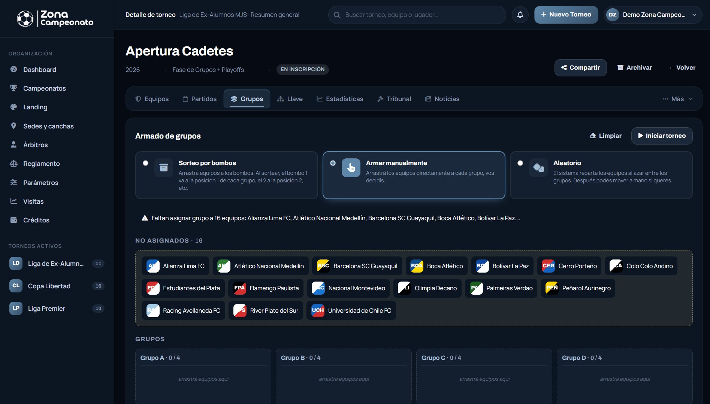Open the notifications bell

pyautogui.click(x=520, y=15)
